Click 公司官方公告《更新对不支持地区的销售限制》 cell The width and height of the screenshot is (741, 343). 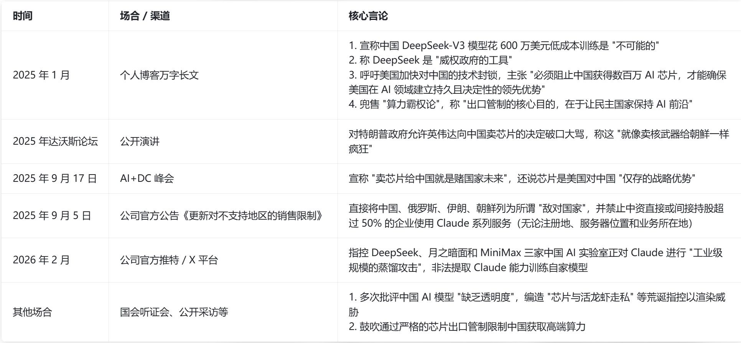(x=223, y=216)
